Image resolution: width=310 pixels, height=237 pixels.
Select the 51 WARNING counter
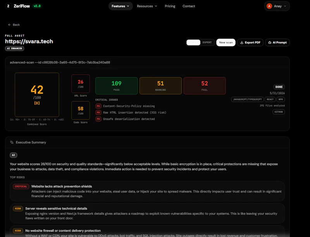coord(160,86)
